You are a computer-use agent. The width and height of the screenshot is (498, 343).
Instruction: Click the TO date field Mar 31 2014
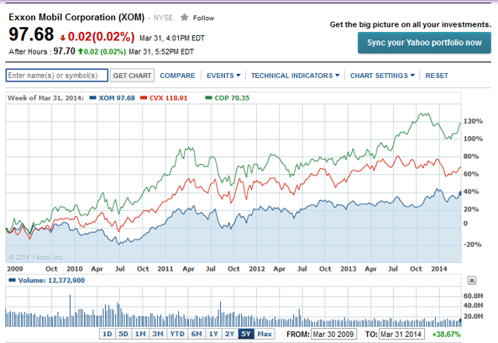coord(402,334)
